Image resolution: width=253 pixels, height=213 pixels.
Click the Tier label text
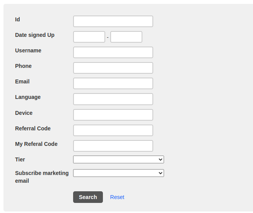[x=20, y=159]
